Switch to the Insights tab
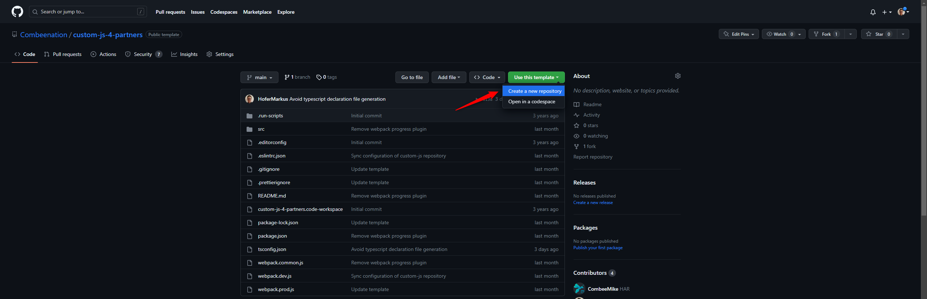Viewport: 927px width, 299px height. (184, 54)
